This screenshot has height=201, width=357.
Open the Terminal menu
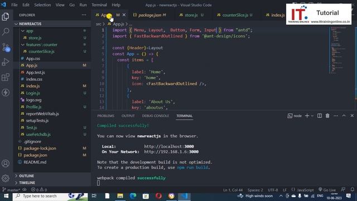(99, 5)
